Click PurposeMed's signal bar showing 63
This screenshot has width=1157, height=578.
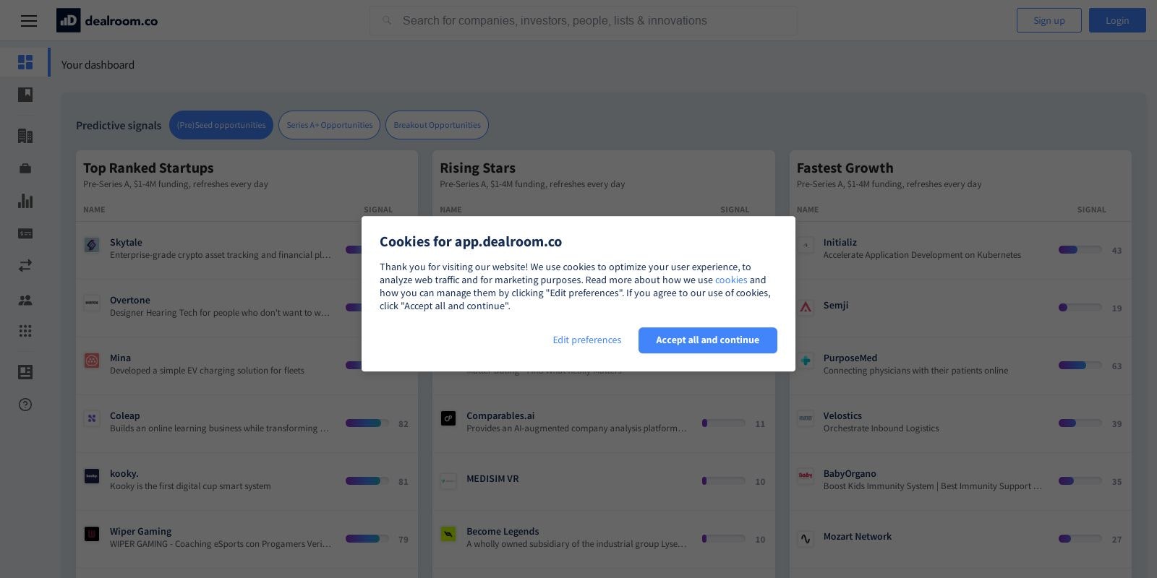1080,366
